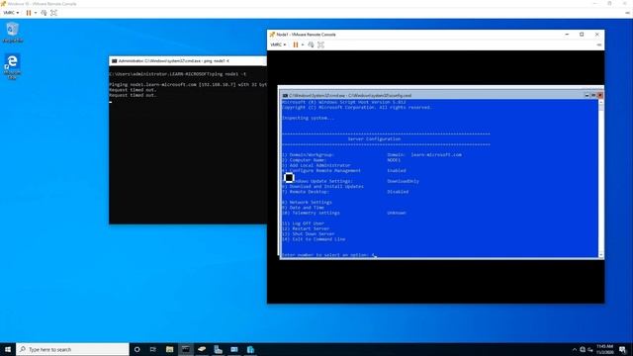
Task: Open the Recycle Bin desktop icon
Action: click(13, 33)
